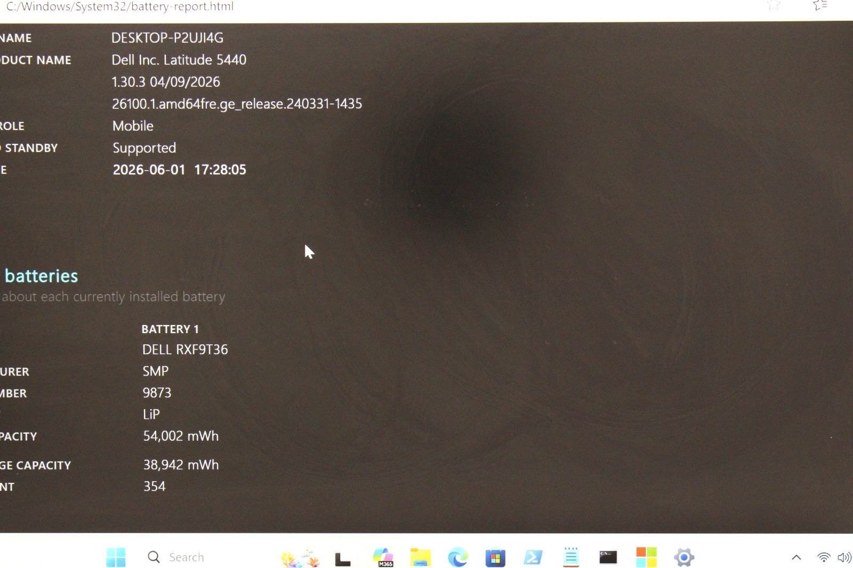
Task: Click the four-color Microsoft squares icon
Action: (x=646, y=557)
